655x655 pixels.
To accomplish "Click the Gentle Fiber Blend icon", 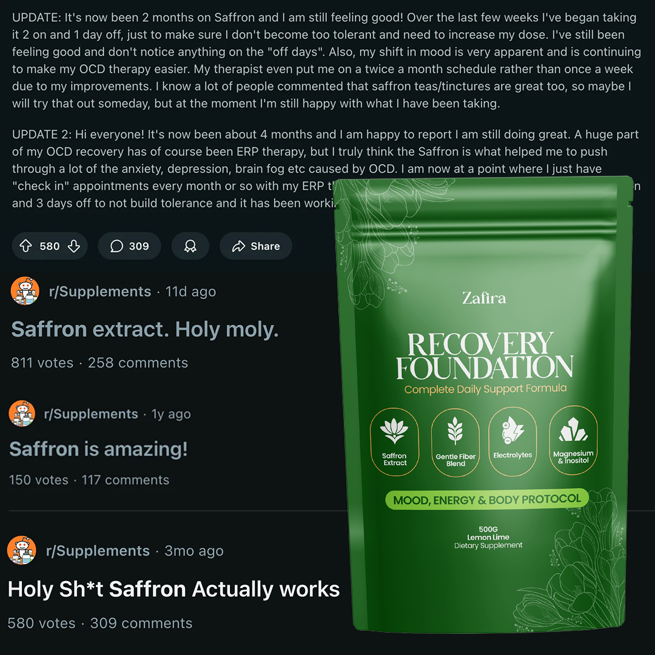I will click(x=455, y=442).
